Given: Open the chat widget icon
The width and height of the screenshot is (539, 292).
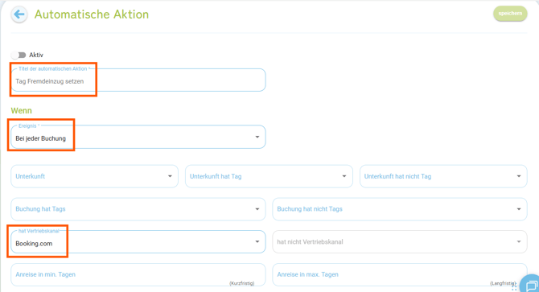Looking at the screenshot, I should (530, 285).
